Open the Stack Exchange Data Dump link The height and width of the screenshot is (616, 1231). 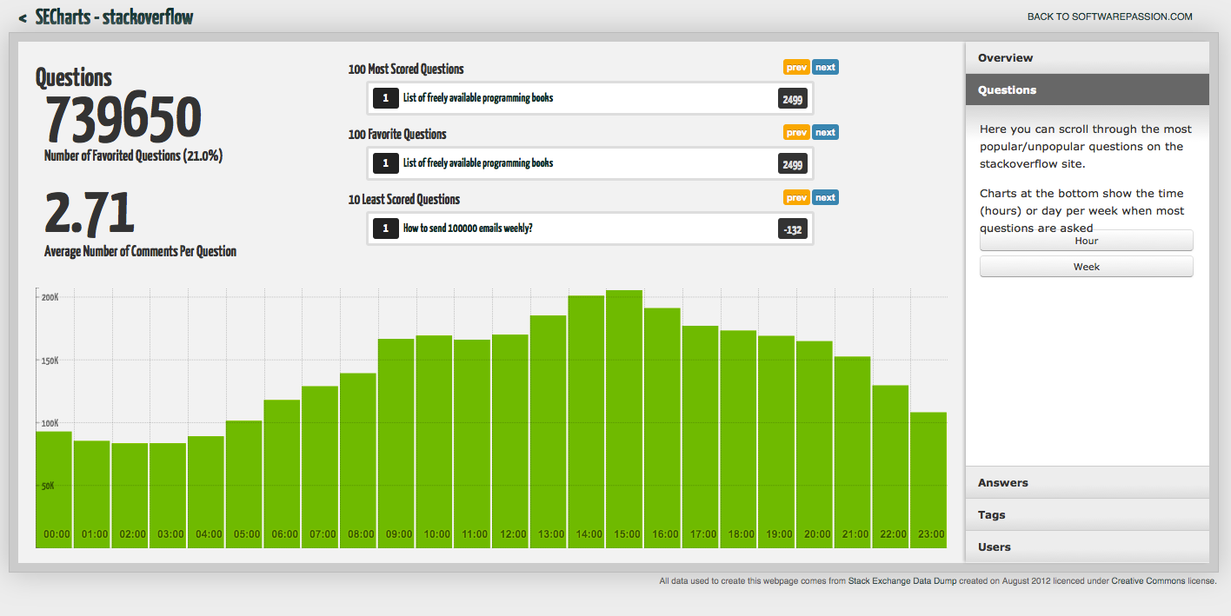902,581
